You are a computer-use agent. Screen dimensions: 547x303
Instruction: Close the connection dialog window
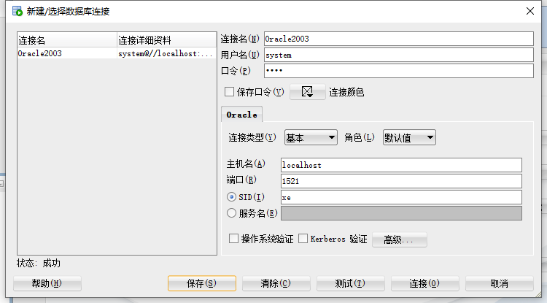530,11
